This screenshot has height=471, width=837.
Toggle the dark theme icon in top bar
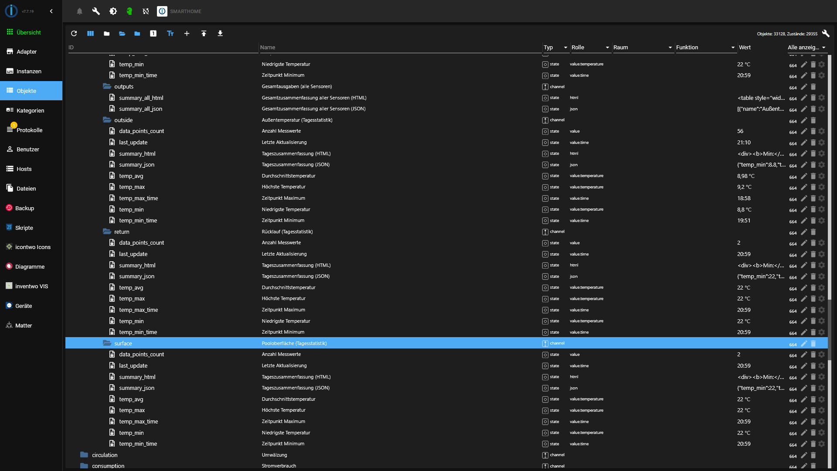tap(113, 11)
